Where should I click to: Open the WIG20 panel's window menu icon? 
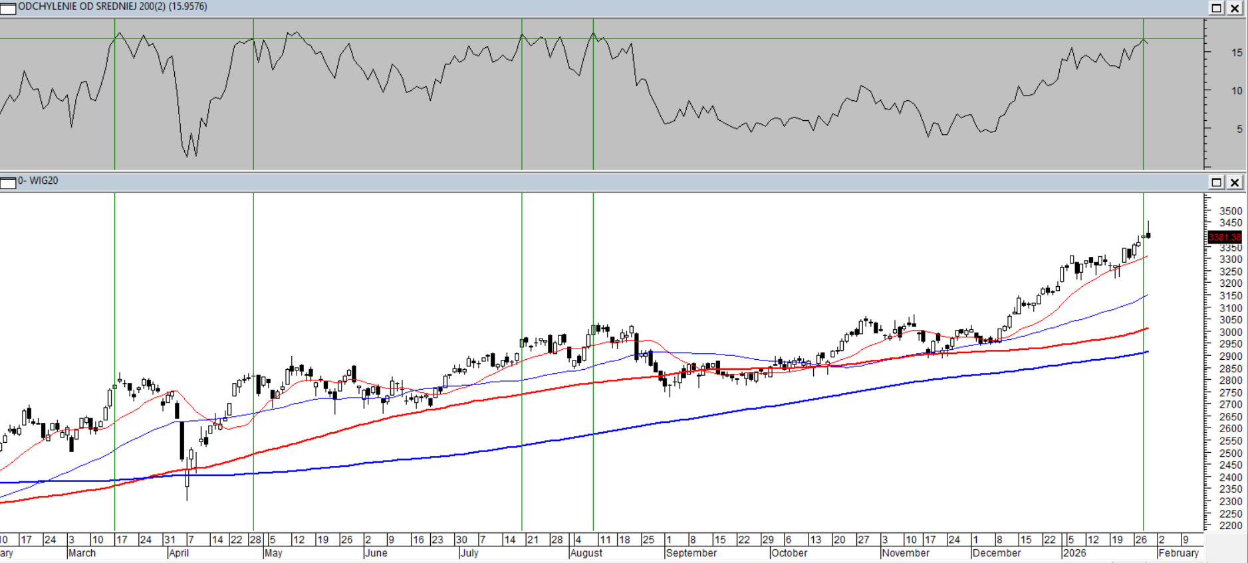[8, 183]
